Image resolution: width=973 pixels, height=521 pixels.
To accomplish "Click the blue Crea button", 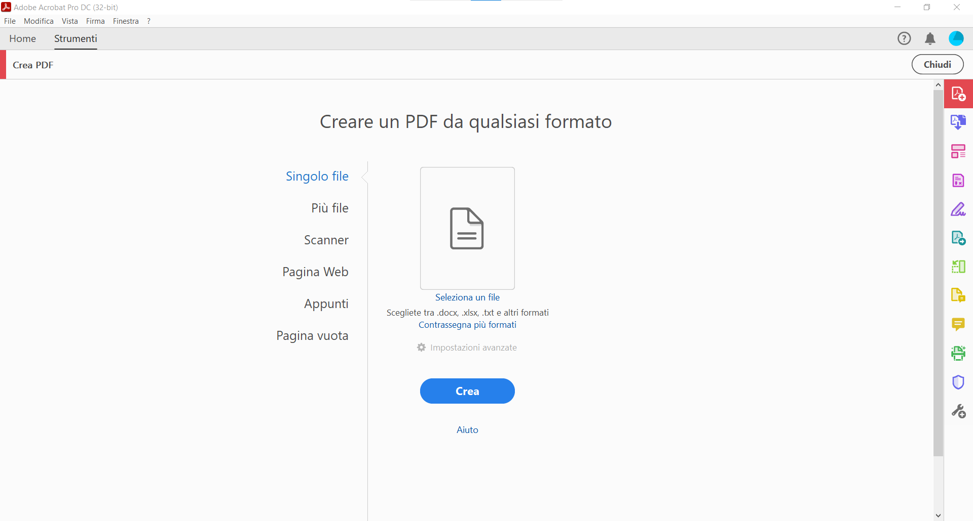I will coord(467,391).
